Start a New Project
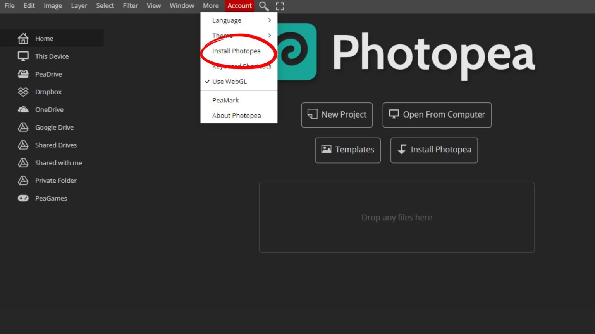 click(x=337, y=114)
